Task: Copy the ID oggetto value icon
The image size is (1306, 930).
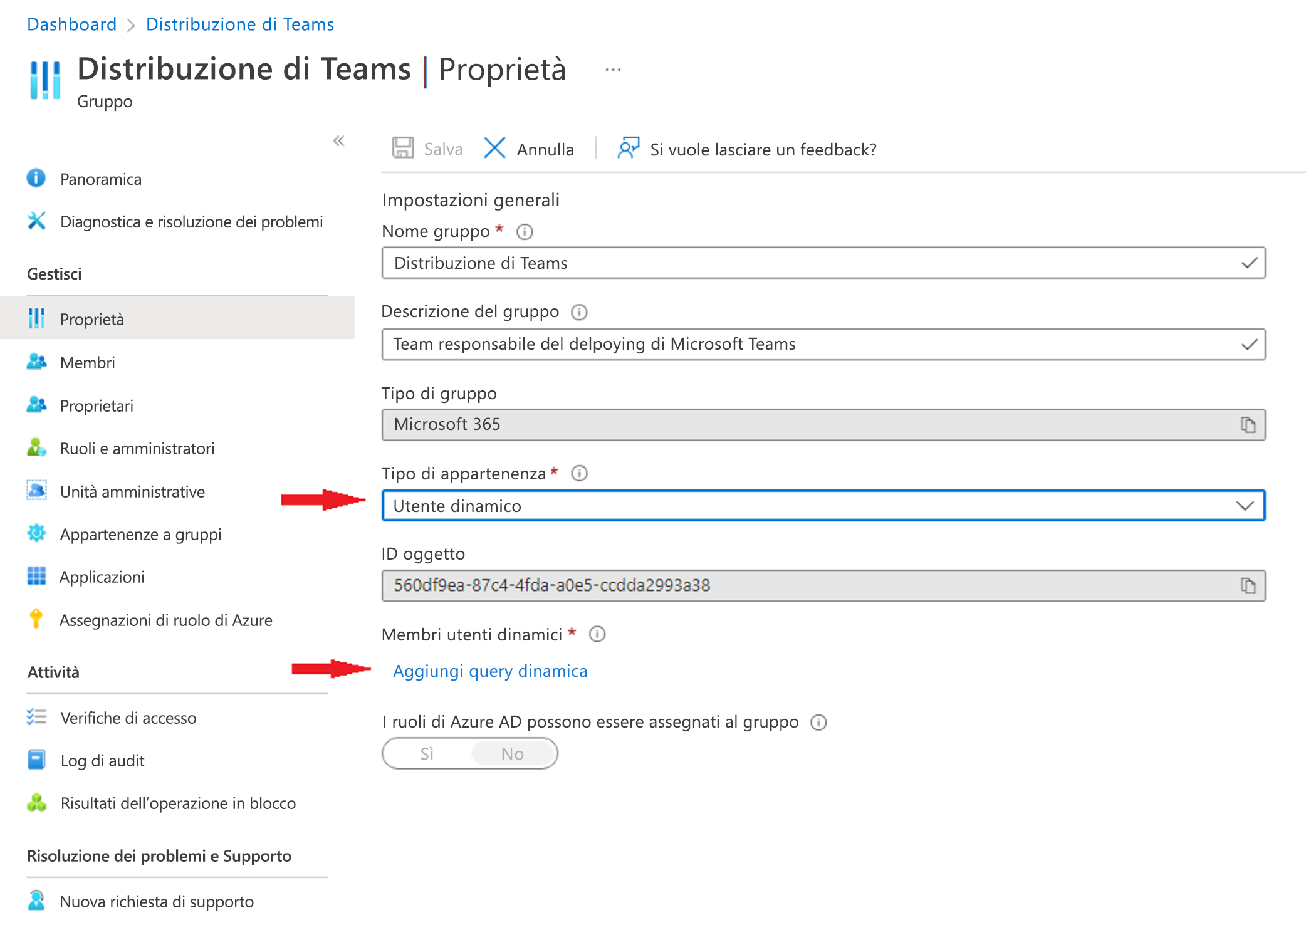Action: click(x=1248, y=585)
